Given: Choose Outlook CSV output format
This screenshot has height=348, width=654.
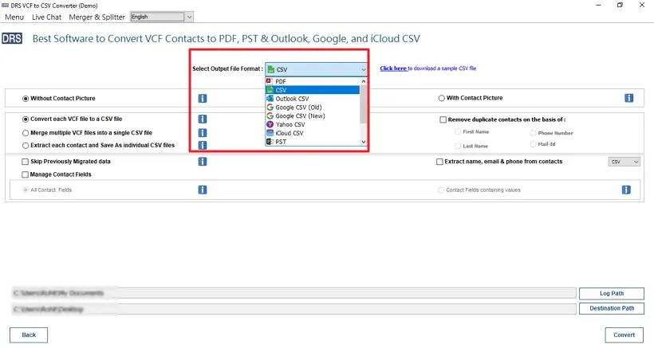Looking at the screenshot, I should tap(313, 99).
